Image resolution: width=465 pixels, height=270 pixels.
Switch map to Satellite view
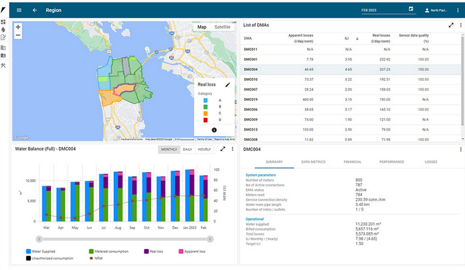(222, 27)
